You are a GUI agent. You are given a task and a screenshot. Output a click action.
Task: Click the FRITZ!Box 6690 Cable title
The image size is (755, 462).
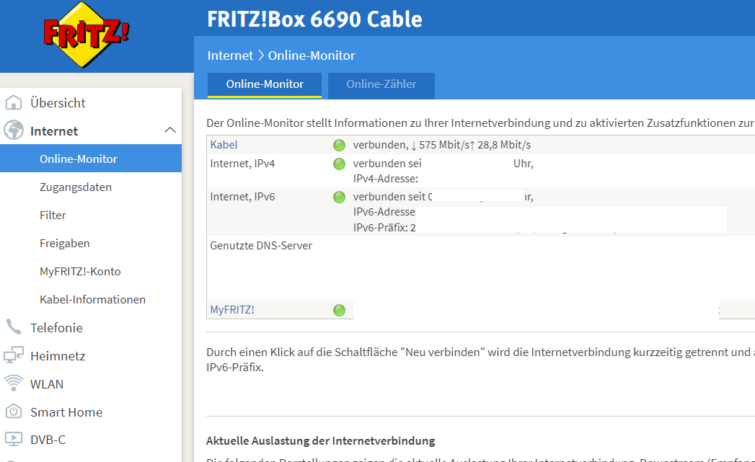coord(314,19)
